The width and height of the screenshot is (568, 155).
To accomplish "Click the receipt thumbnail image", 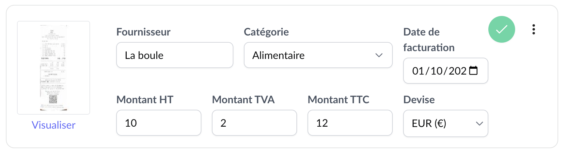I will pyautogui.click(x=54, y=68).
